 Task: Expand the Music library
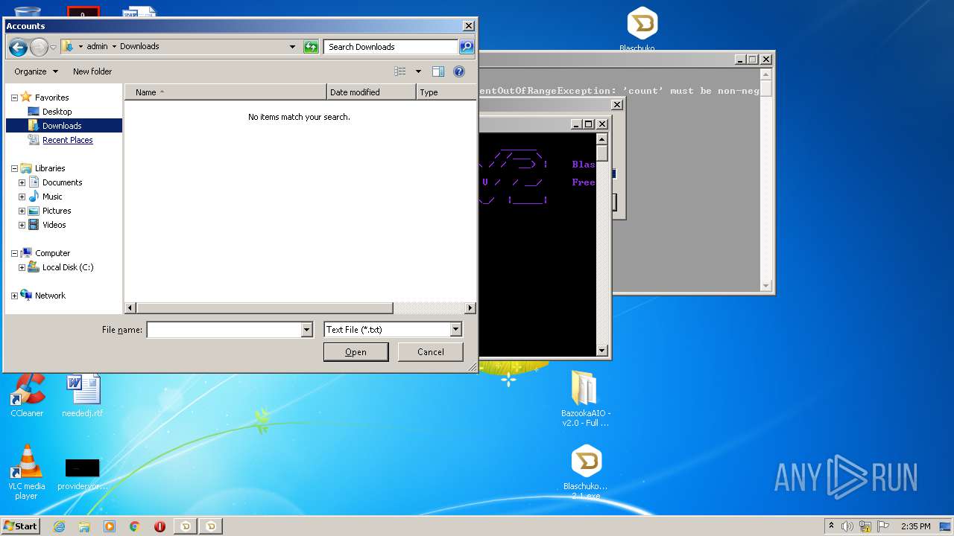tap(22, 197)
